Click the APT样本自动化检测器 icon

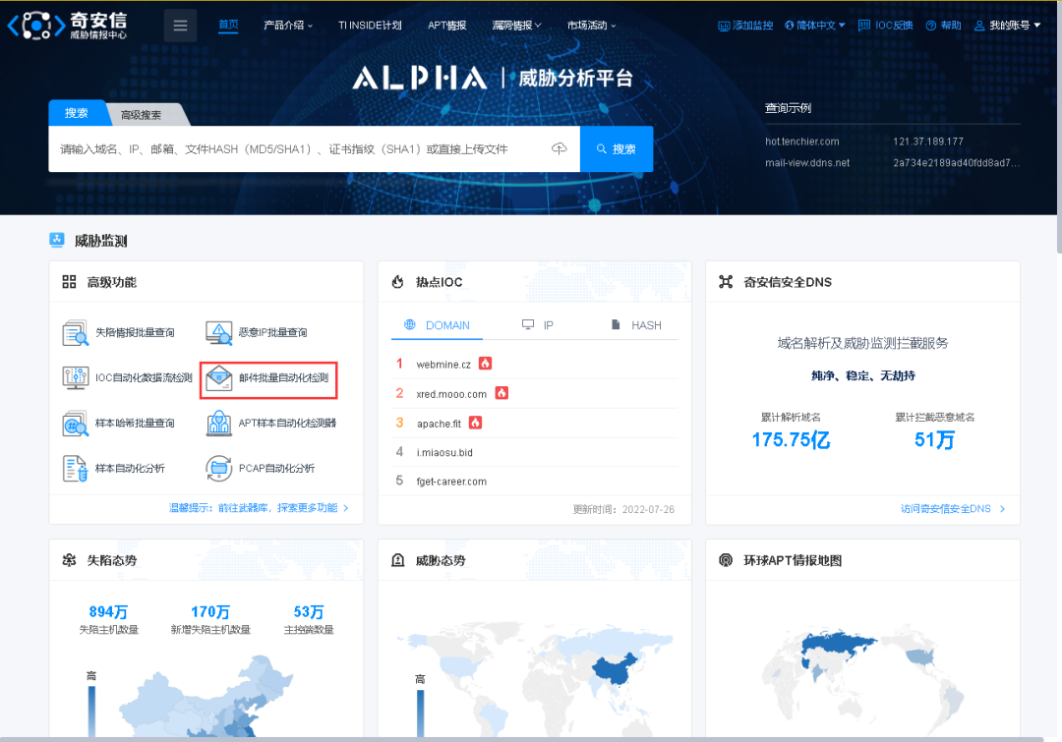point(218,424)
